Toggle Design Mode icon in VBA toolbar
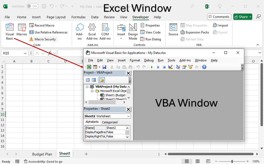The width and height of the screenshot is (264, 164). [170, 67]
